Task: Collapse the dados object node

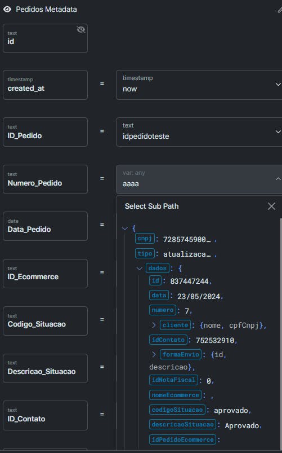Action: pyautogui.click(x=140, y=269)
